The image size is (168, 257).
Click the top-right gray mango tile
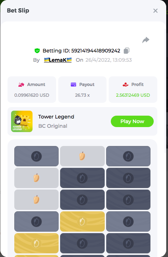click(x=128, y=156)
